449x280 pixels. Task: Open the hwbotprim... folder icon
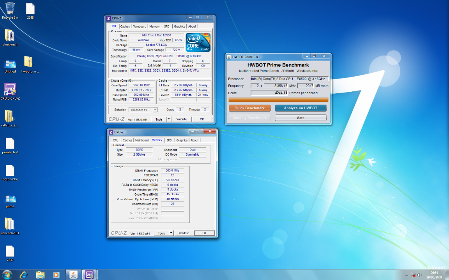coord(30,65)
